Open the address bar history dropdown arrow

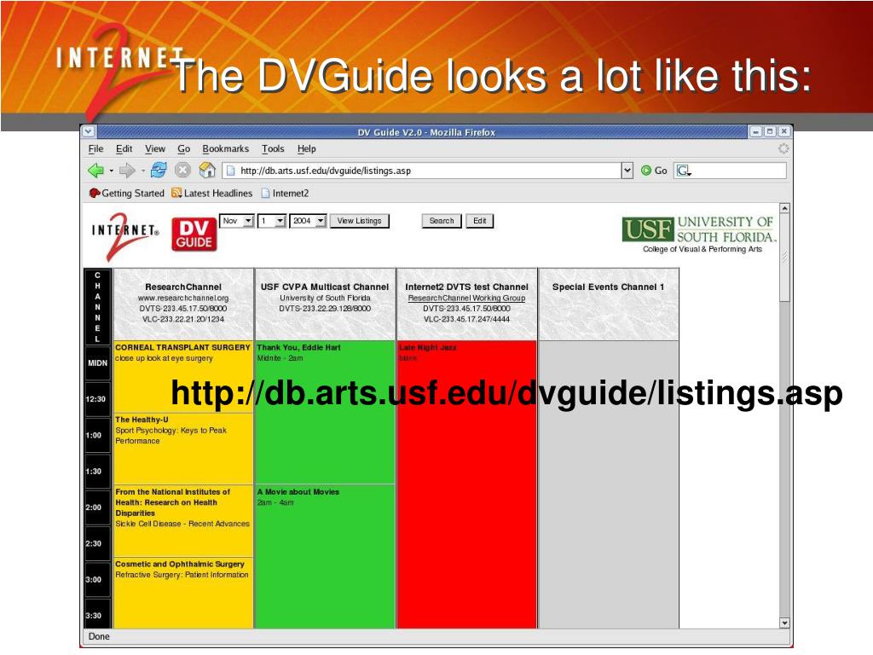click(627, 171)
